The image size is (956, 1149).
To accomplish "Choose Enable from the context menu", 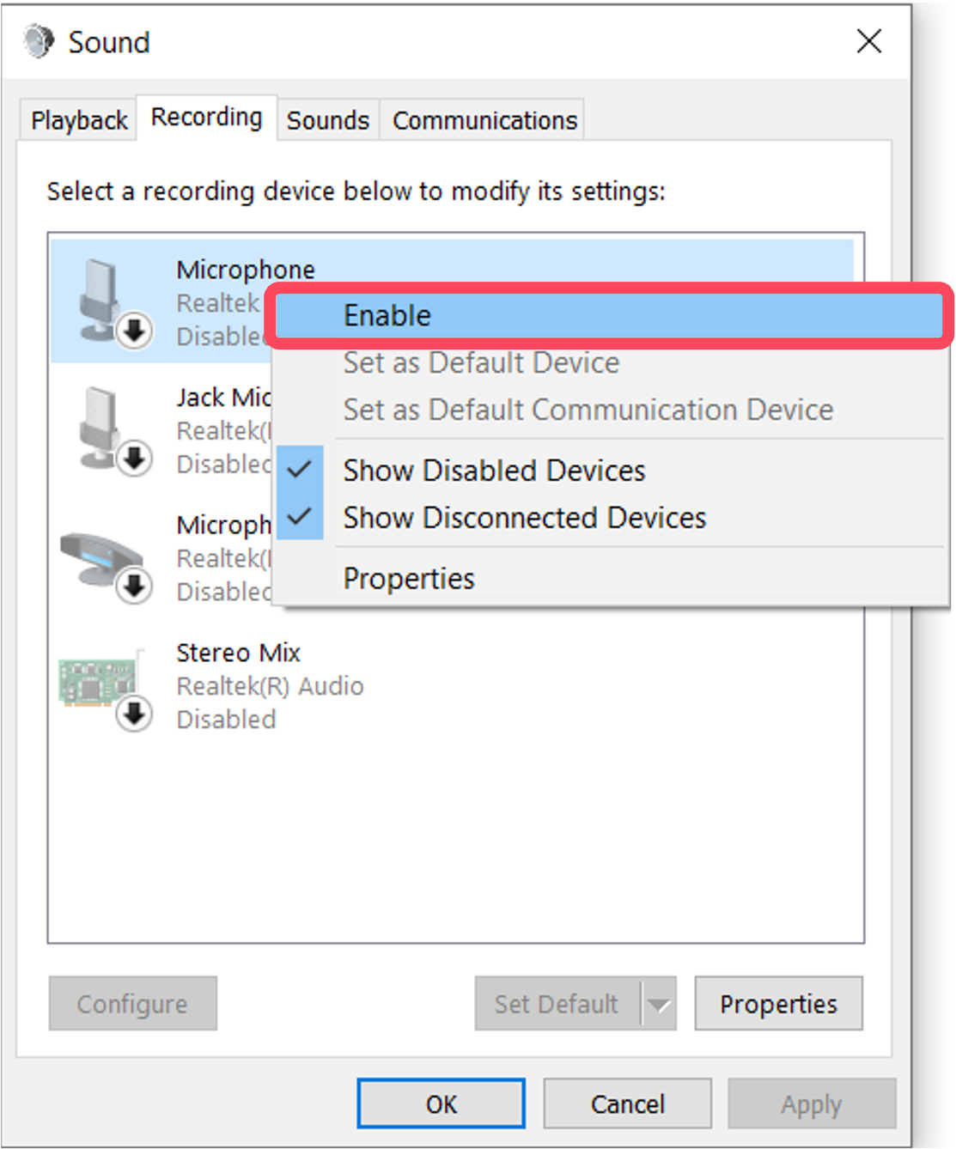I will (610, 315).
